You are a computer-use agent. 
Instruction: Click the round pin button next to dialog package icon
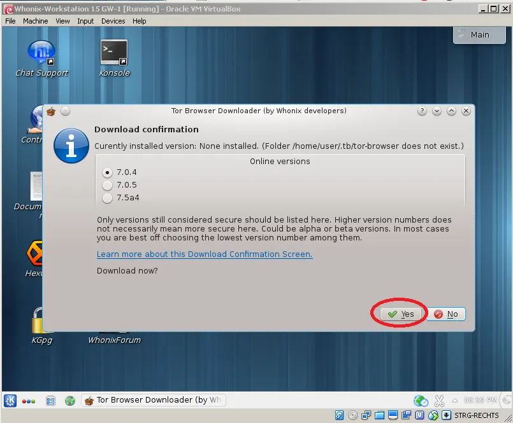tap(66, 111)
